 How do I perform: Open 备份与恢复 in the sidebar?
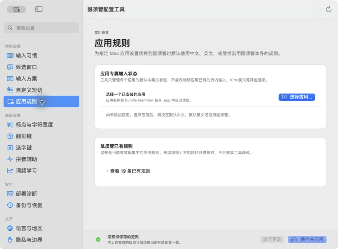(41, 205)
